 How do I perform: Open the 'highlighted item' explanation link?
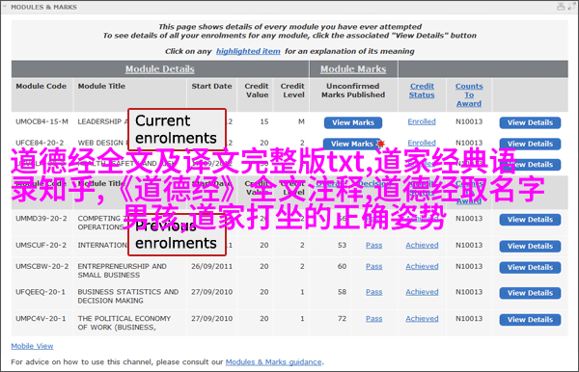248,51
